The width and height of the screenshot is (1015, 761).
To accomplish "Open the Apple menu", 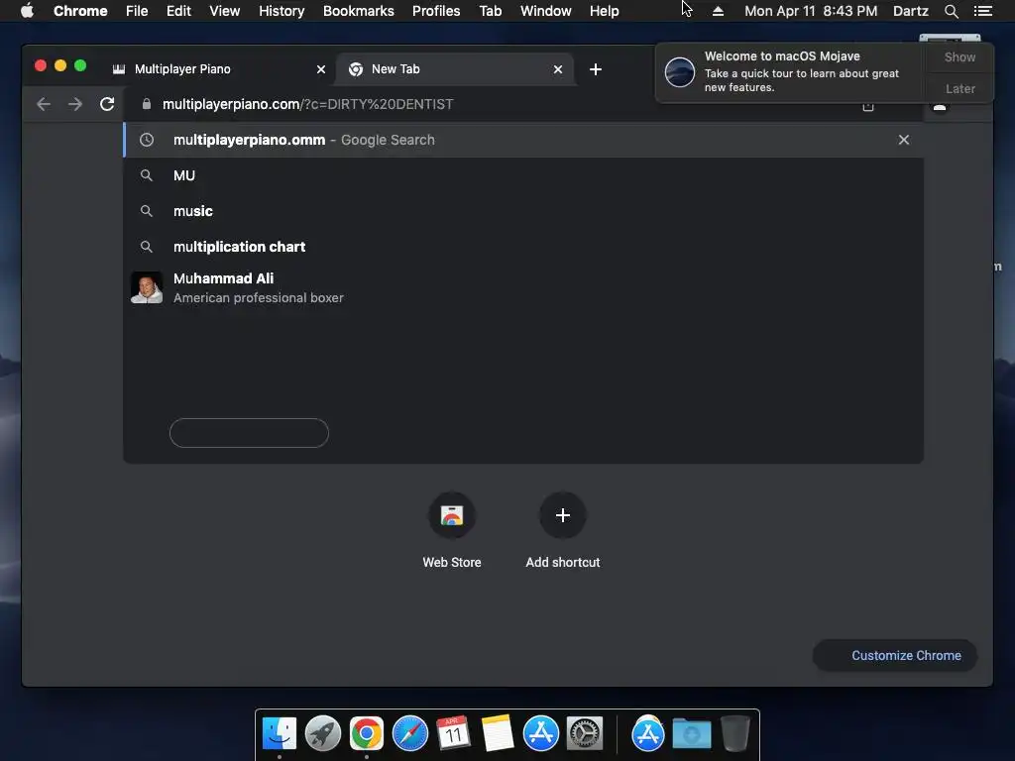I will coord(27,11).
